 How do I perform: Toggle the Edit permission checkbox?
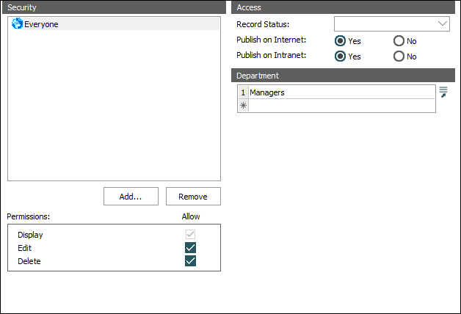point(191,248)
